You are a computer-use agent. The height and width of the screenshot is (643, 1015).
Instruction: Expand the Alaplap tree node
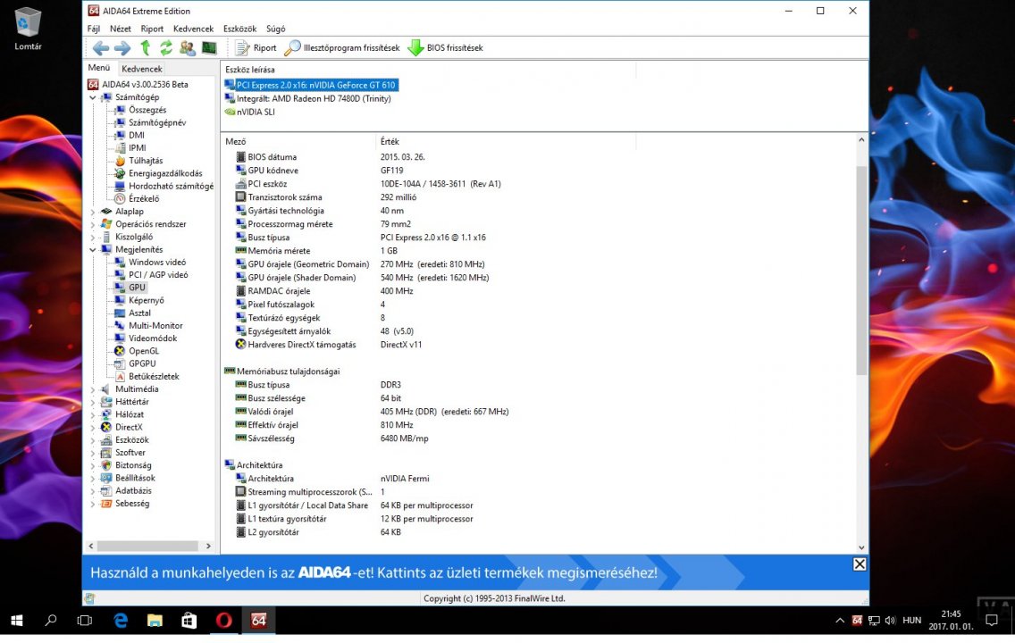coord(93,212)
